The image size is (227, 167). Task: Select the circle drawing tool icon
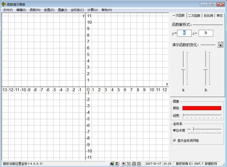(139, 164)
